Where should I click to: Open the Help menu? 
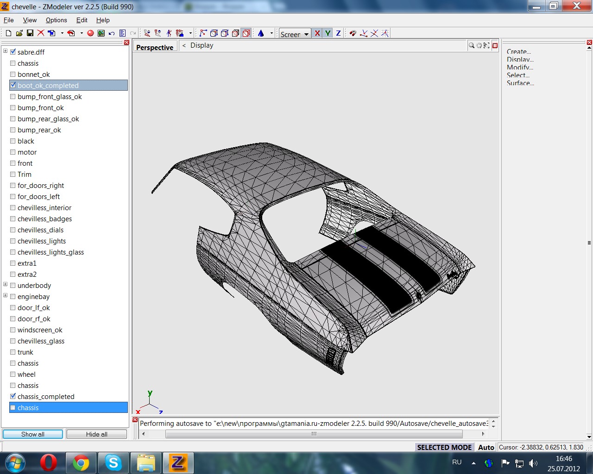(x=103, y=20)
